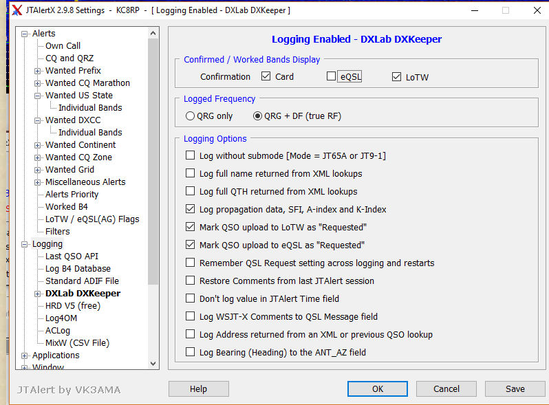The image size is (549, 405).
Task: Enable Log Address returned from XML lookup
Action: tap(190, 334)
